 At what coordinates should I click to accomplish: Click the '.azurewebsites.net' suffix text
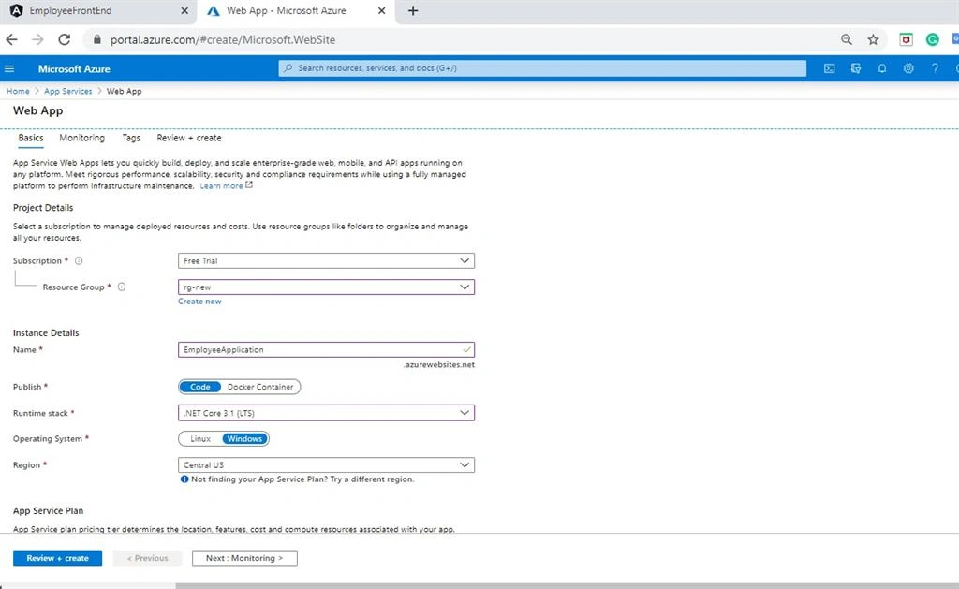click(438, 364)
